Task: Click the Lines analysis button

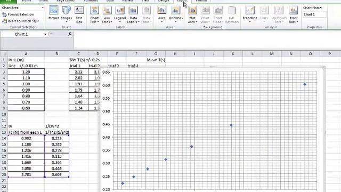Action: pos(264,14)
